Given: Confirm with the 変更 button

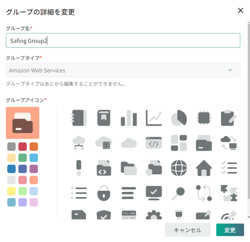Looking at the screenshot, I should tap(230, 230).
